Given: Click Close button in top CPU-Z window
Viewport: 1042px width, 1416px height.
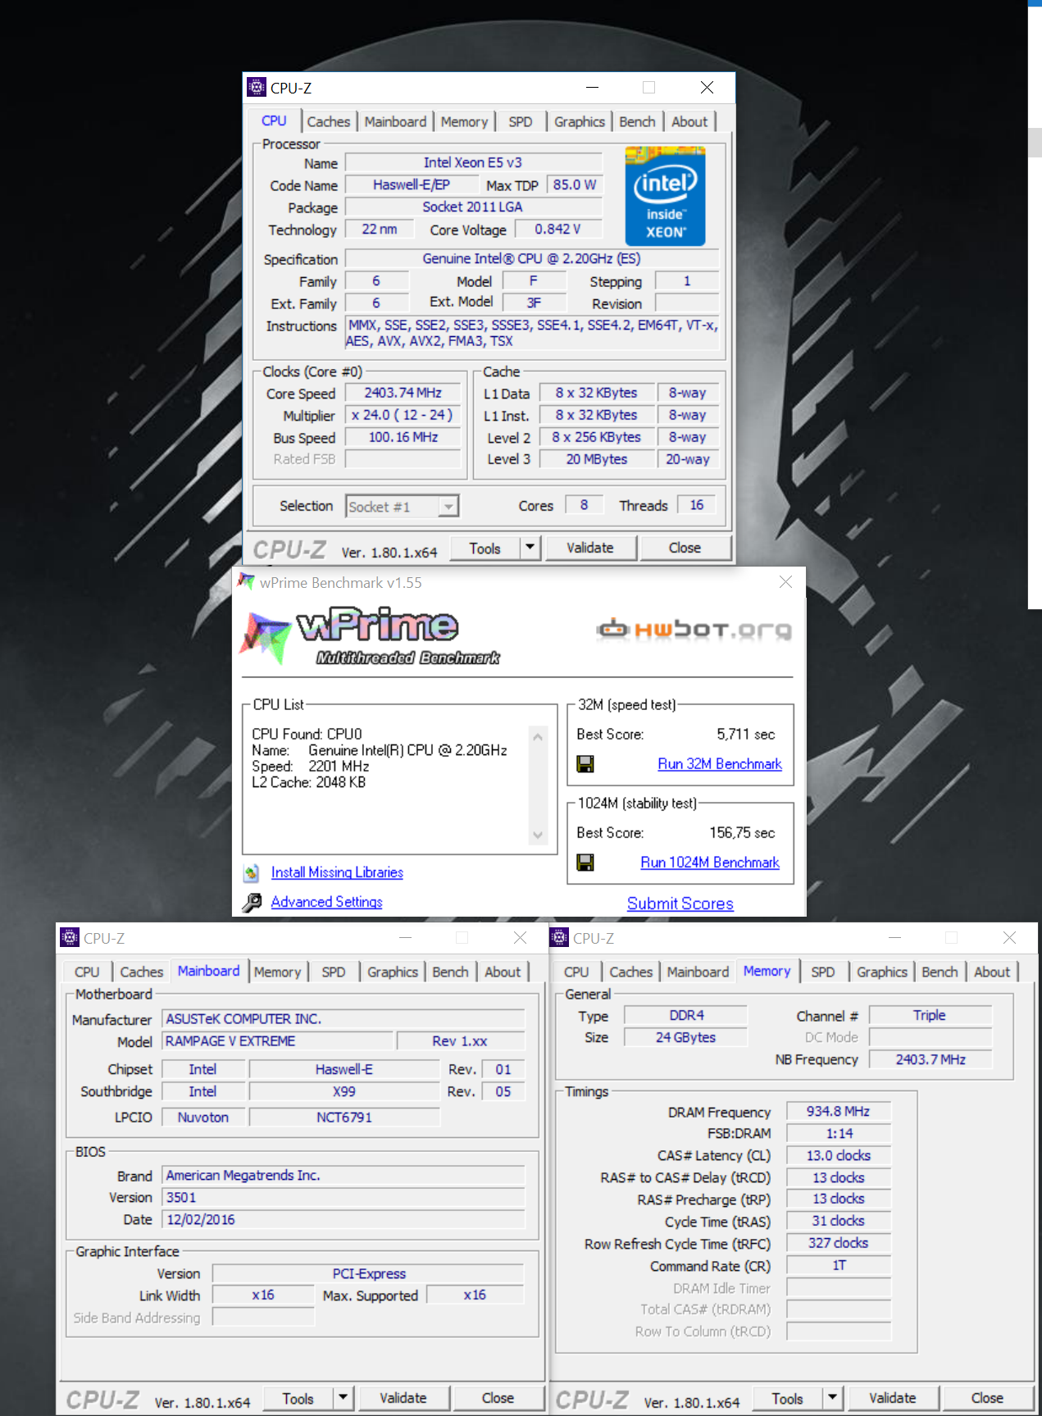Looking at the screenshot, I should [685, 548].
